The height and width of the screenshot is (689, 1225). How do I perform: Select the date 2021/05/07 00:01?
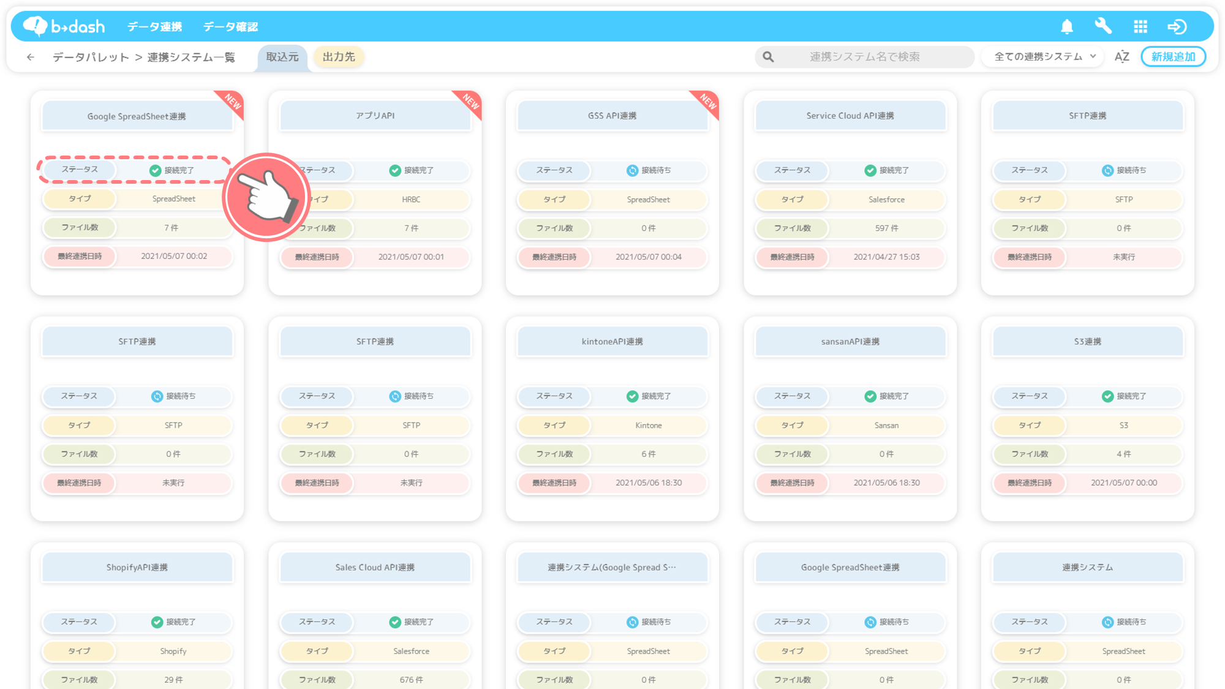point(411,257)
